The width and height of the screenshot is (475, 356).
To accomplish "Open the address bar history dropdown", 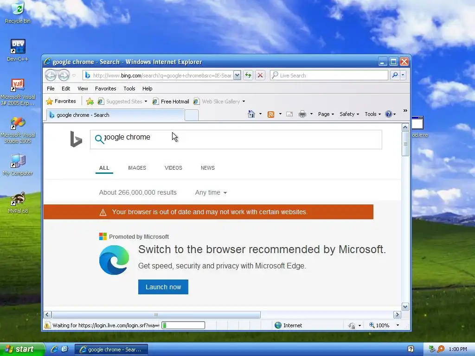I will coord(237,76).
